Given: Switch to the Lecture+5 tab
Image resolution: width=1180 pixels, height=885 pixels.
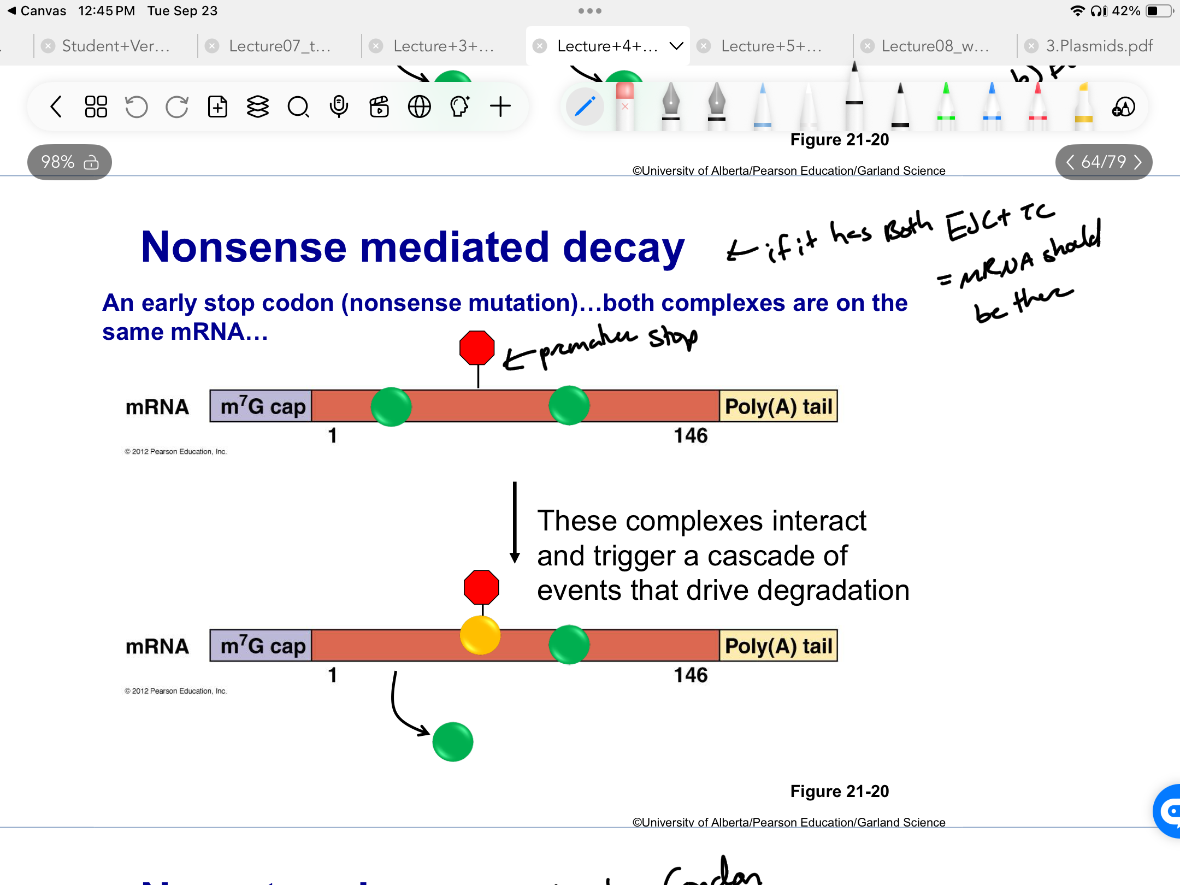Looking at the screenshot, I should 771,46.
